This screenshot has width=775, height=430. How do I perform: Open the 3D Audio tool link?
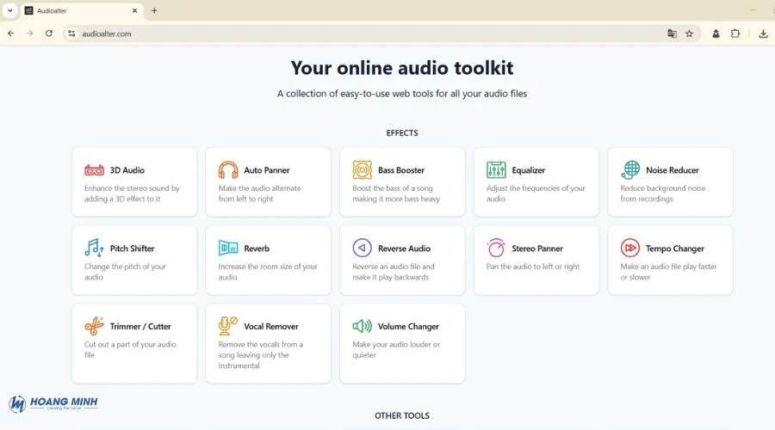pos(134,181)
